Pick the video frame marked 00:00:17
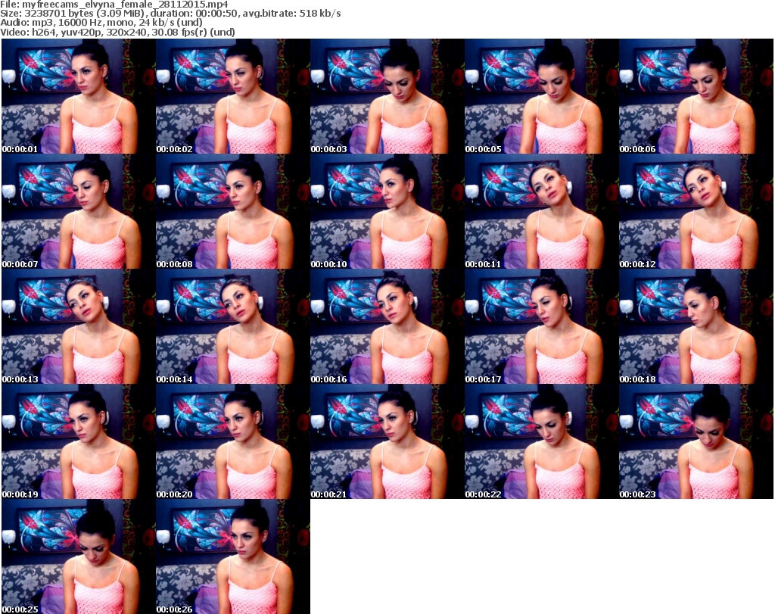The image size is (775, 614). (541, 326)
